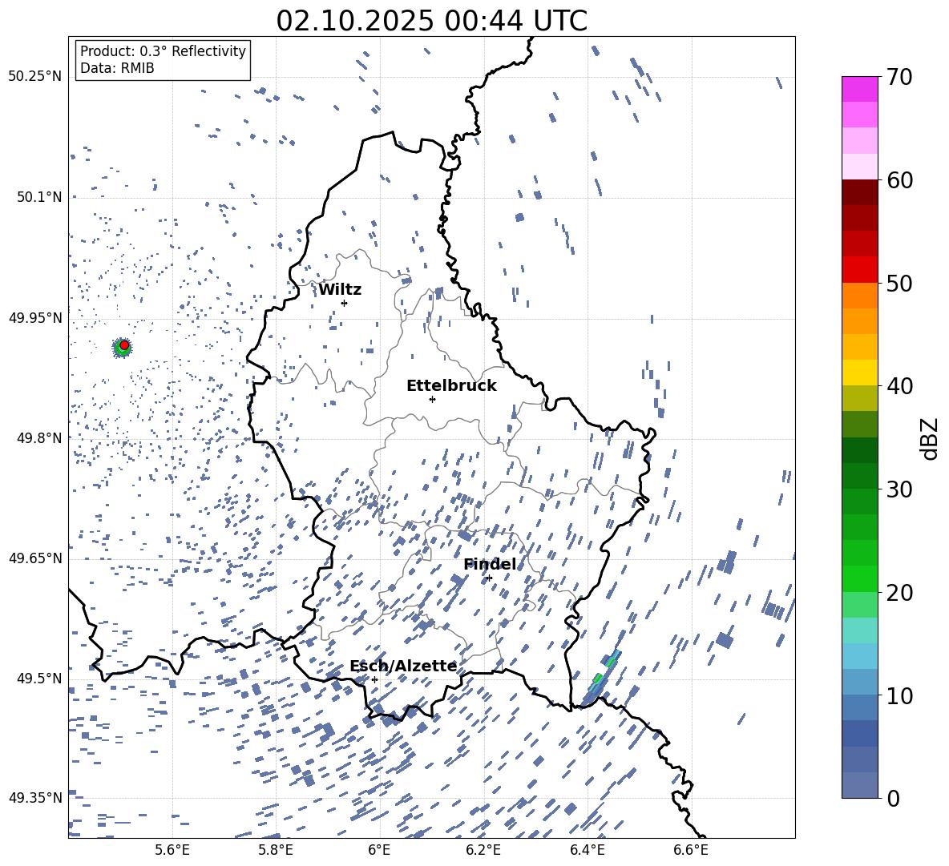Click colorbar tick value 70
This screenshot has width=949, height=866.
click(x=899, y=77)
